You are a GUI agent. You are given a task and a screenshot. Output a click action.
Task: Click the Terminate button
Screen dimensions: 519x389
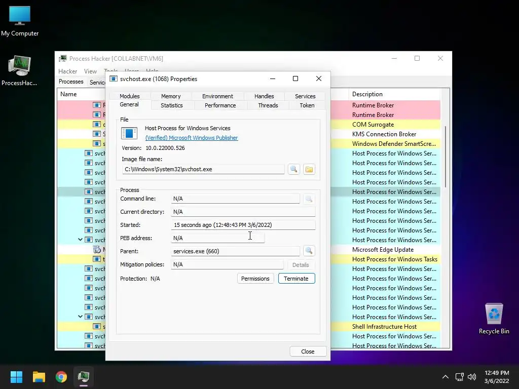click(x=296, y=279)
